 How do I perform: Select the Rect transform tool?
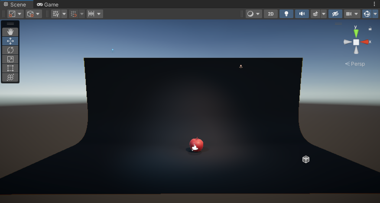[10, 68]
